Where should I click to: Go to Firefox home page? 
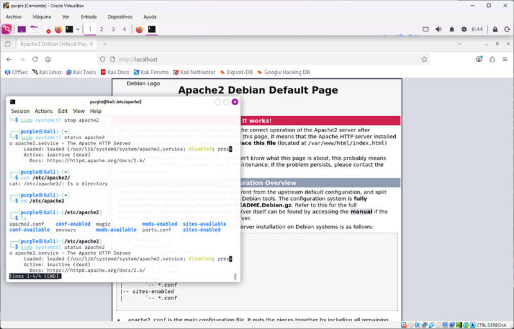tap(48, 59)
